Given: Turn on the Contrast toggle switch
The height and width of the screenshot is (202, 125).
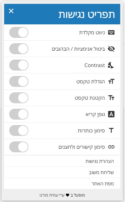Looking at the screenshot, I should [x=19, y=65].
